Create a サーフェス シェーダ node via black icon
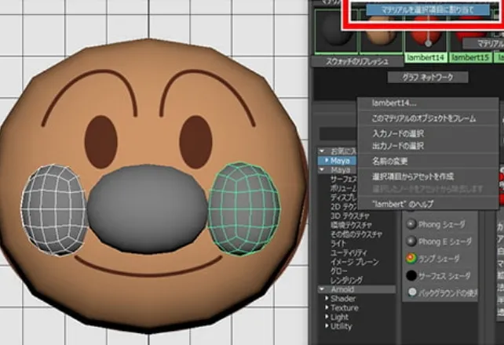The height and width of the screenshot is (345, 504). coord(411,275)
